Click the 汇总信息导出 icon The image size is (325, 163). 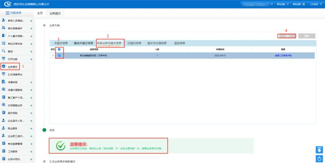(4, 74)
